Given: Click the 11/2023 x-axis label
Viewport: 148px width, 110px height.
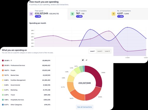Looking at the screenshot, I should point(127,58).
